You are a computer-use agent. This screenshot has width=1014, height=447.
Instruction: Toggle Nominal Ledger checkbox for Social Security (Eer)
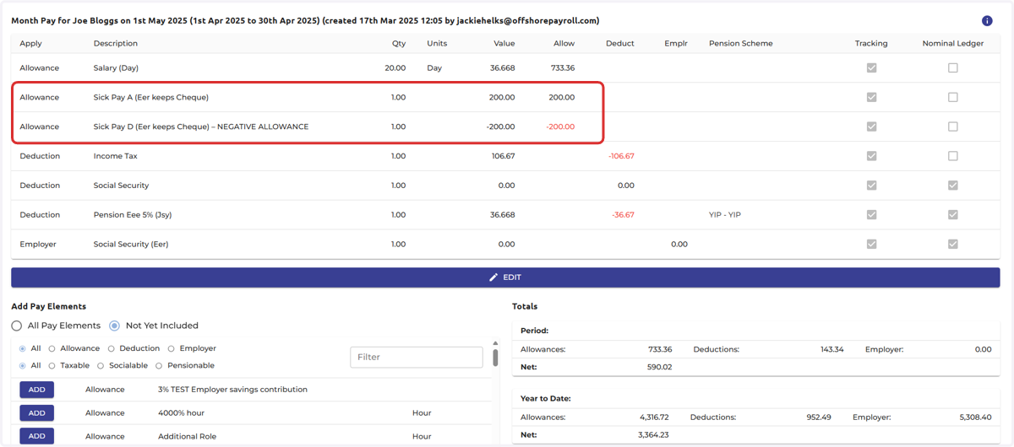953,244
